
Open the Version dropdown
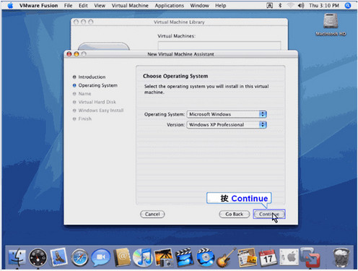pyautogui.click(x=227, y=124)
